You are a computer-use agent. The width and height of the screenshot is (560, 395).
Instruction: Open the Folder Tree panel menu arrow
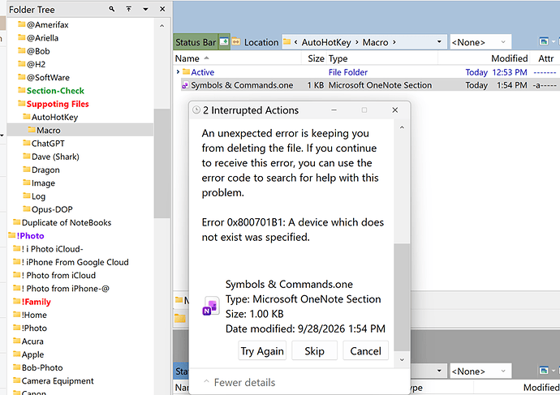coord(145,9)
